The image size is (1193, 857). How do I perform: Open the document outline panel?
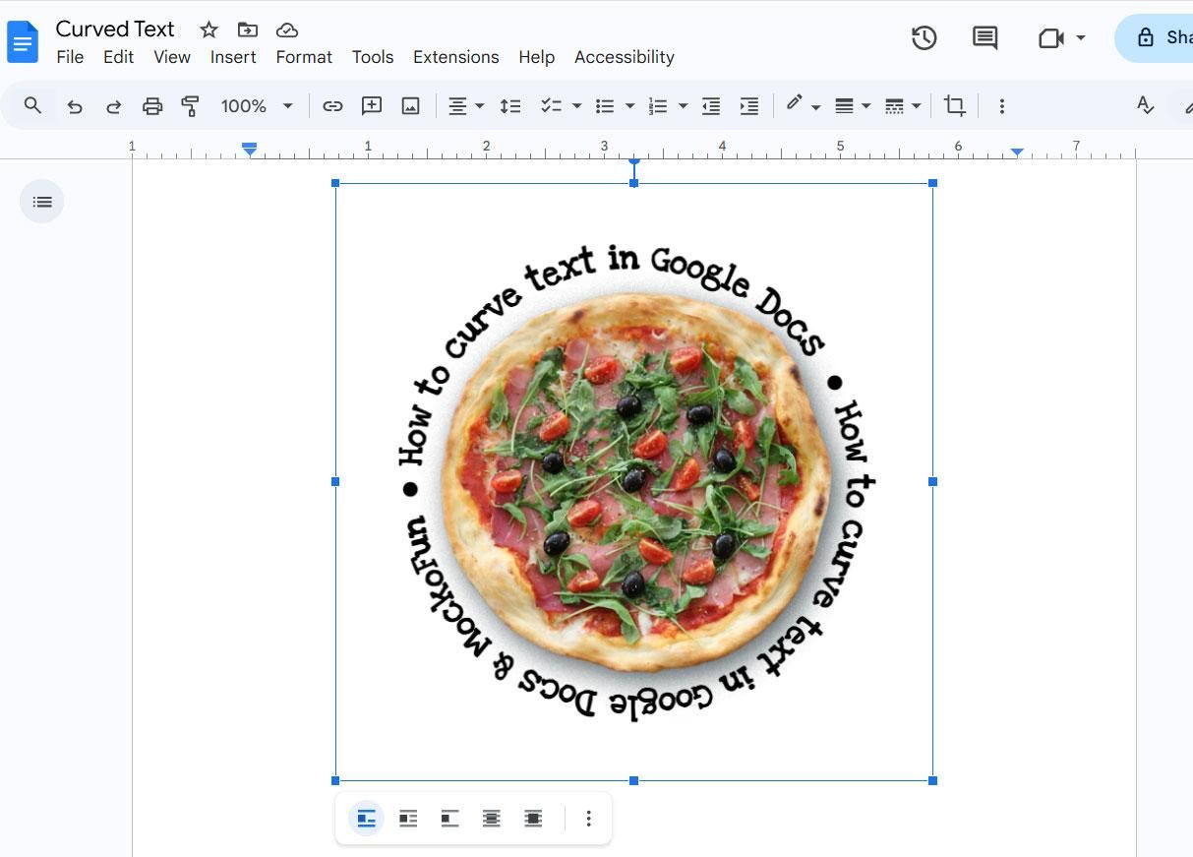tap(41, 201)
